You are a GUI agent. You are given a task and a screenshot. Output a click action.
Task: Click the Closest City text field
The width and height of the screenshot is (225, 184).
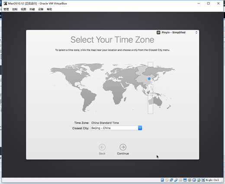click(x=114, y=128)
